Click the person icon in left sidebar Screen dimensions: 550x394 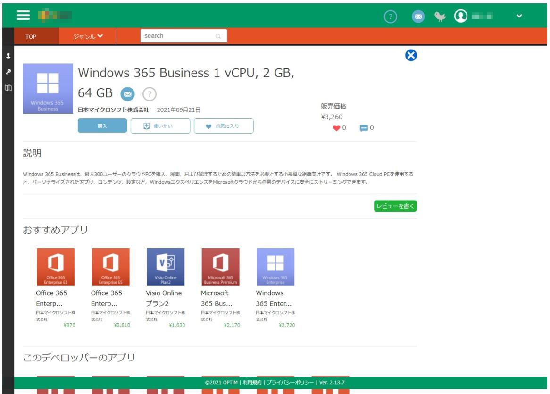click(x=8, y=56)
